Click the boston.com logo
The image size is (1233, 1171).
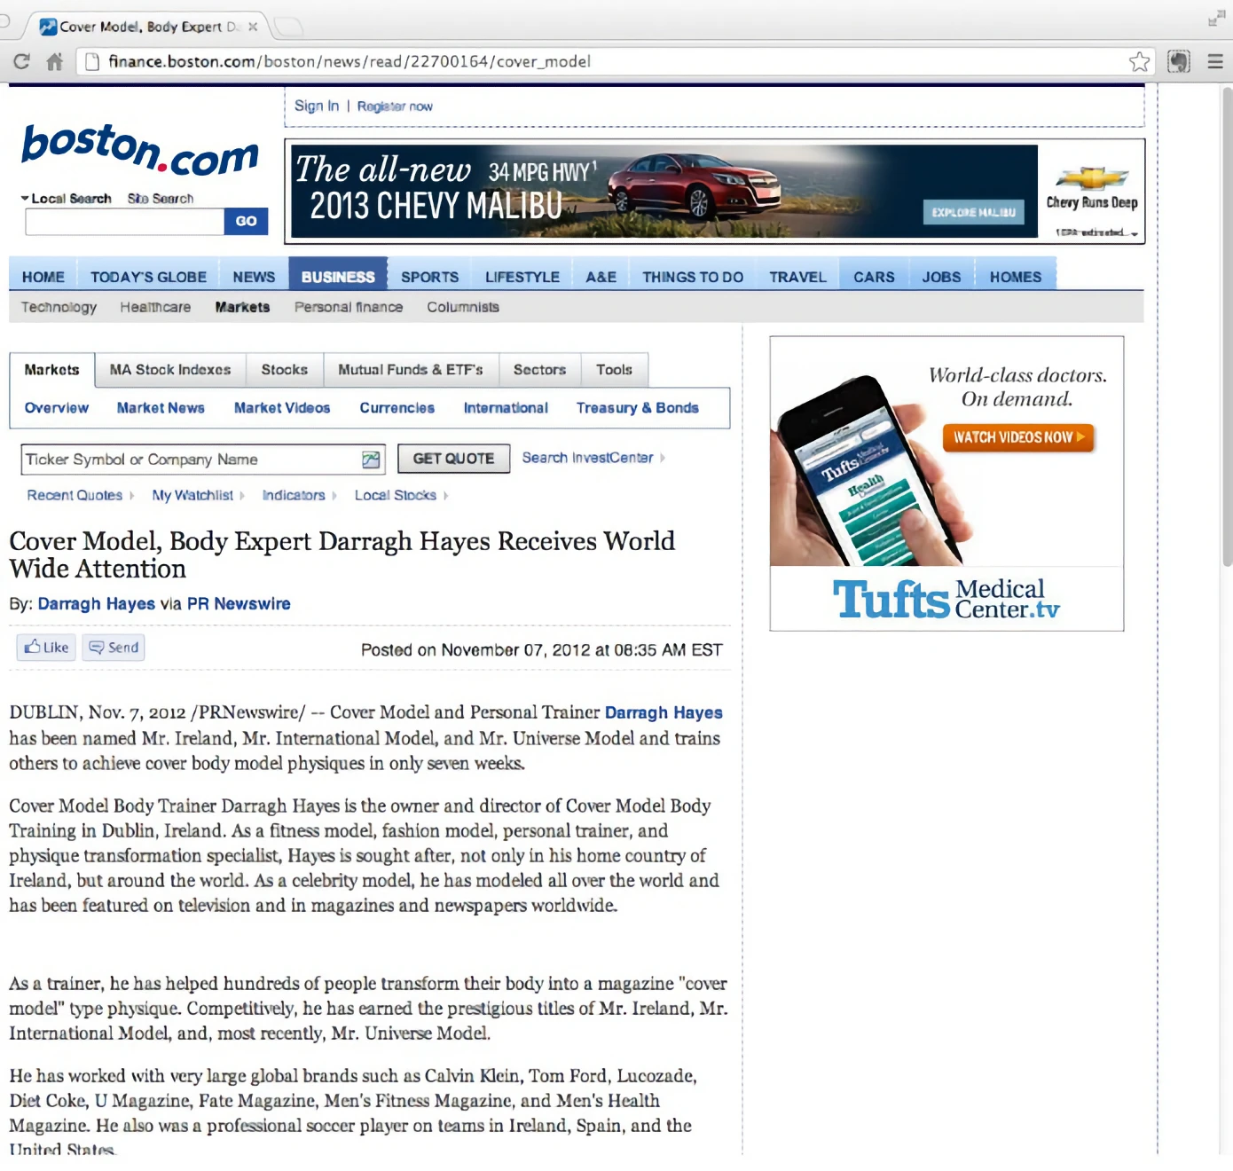tap(140, 149)
